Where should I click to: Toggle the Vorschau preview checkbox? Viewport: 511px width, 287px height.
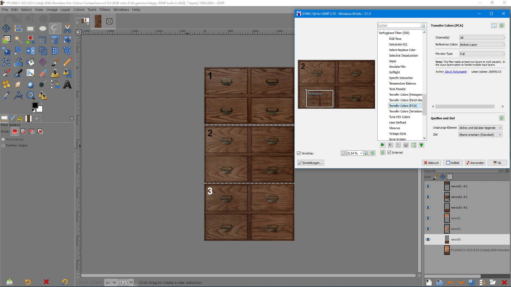(299, 153)
